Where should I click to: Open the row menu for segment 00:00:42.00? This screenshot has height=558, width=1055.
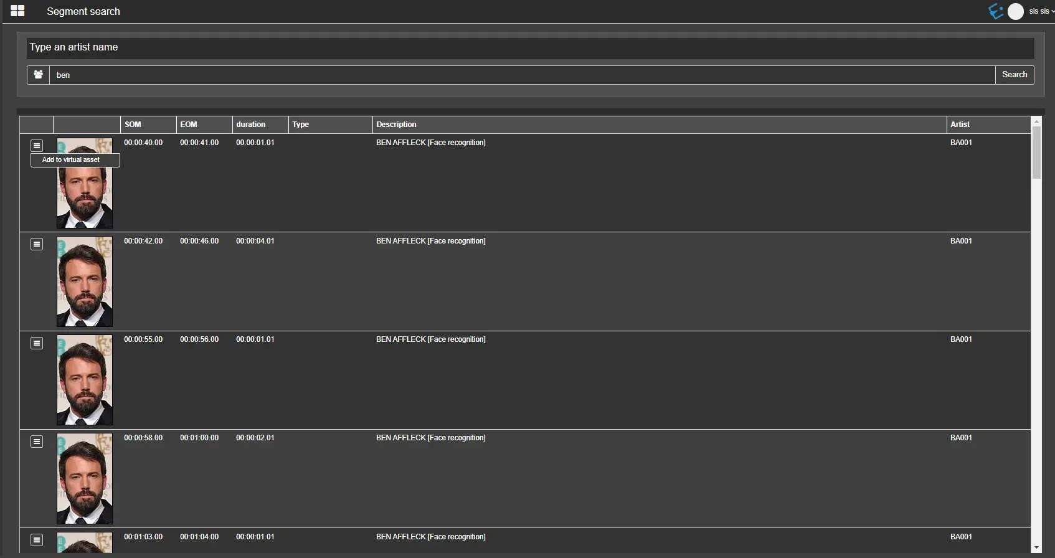click(37, 244)
